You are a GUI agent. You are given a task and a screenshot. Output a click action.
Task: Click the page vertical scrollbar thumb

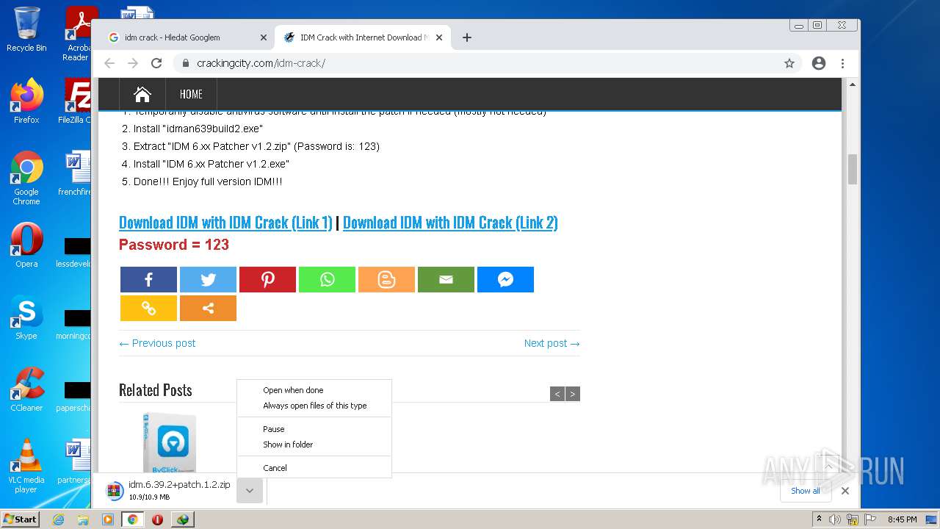point(853,169)
